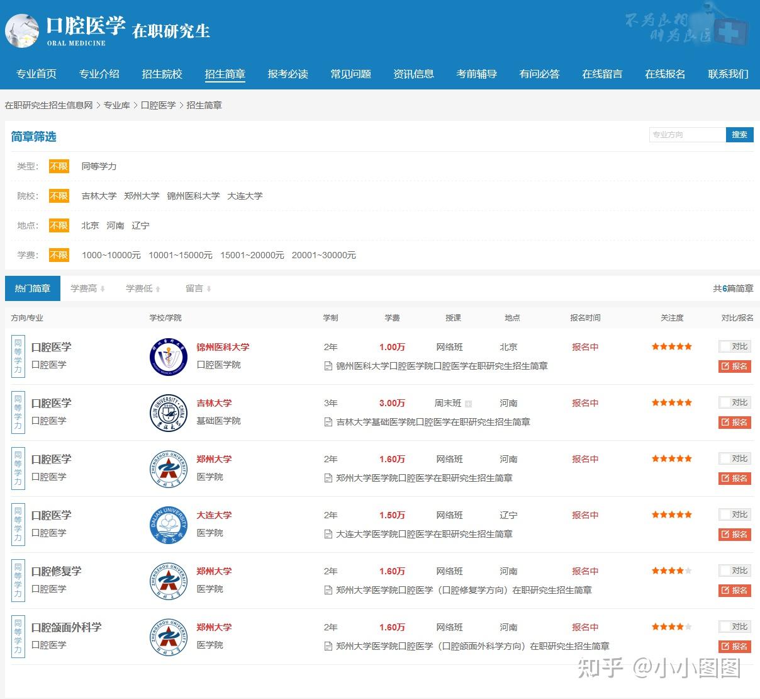Screen dimensions: 760x699
Task: Select 不限 in the 学费 filter
Action: tap(59, 255)
